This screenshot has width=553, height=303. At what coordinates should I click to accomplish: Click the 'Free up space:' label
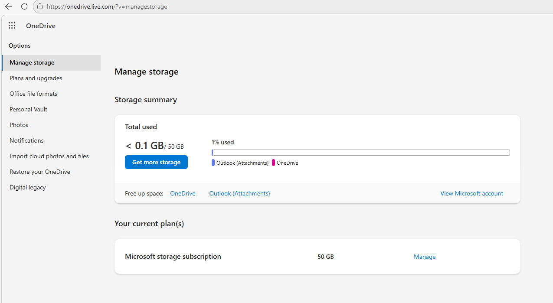coord(144,193)
